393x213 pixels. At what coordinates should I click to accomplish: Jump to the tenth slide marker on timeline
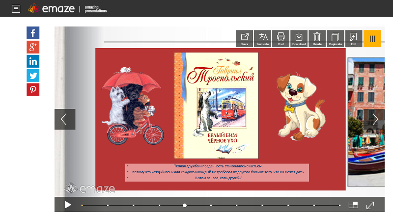tap(314, 205)
